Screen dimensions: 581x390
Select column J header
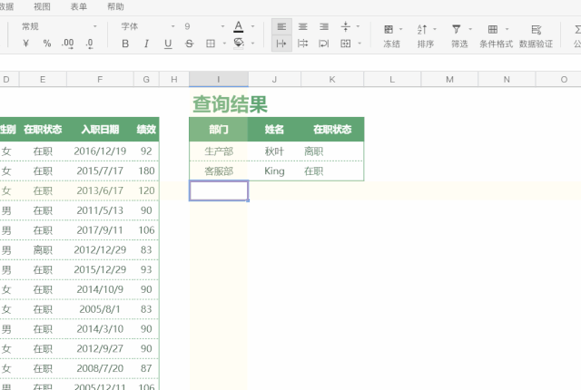point(274,79)
